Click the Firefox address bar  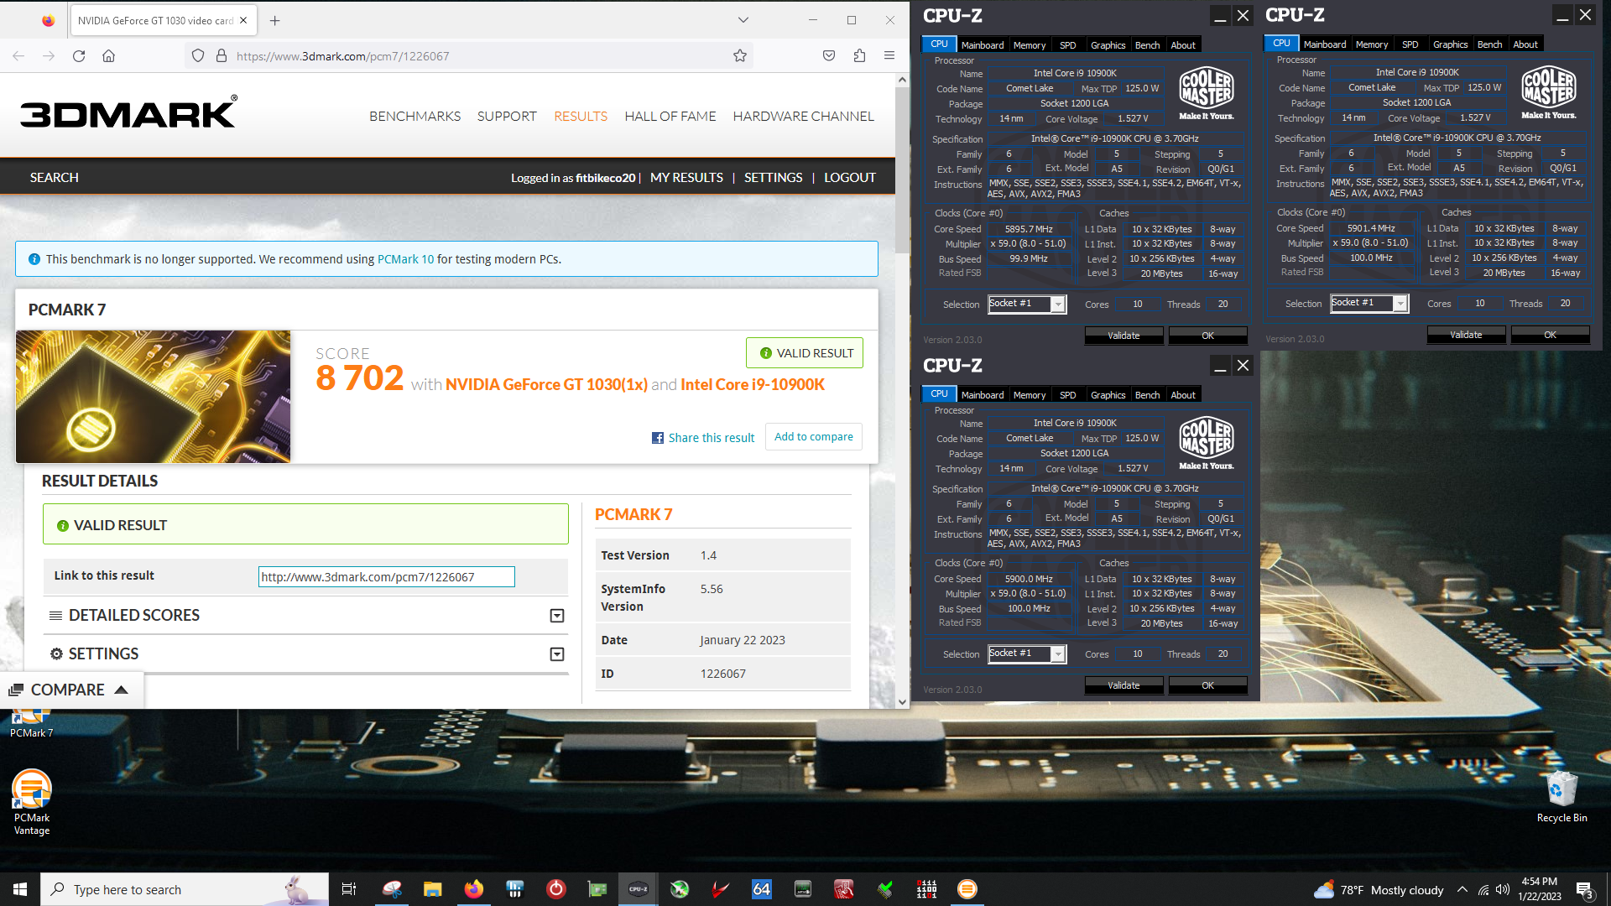[470, 55]
